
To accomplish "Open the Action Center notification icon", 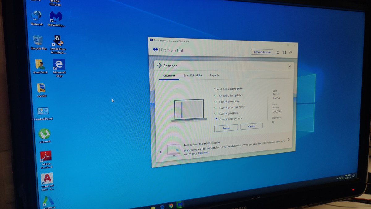I will (x=354, y=176).
